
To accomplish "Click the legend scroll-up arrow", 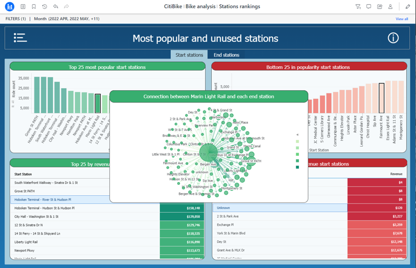I will pyautogui.click(x=297, y=135).
